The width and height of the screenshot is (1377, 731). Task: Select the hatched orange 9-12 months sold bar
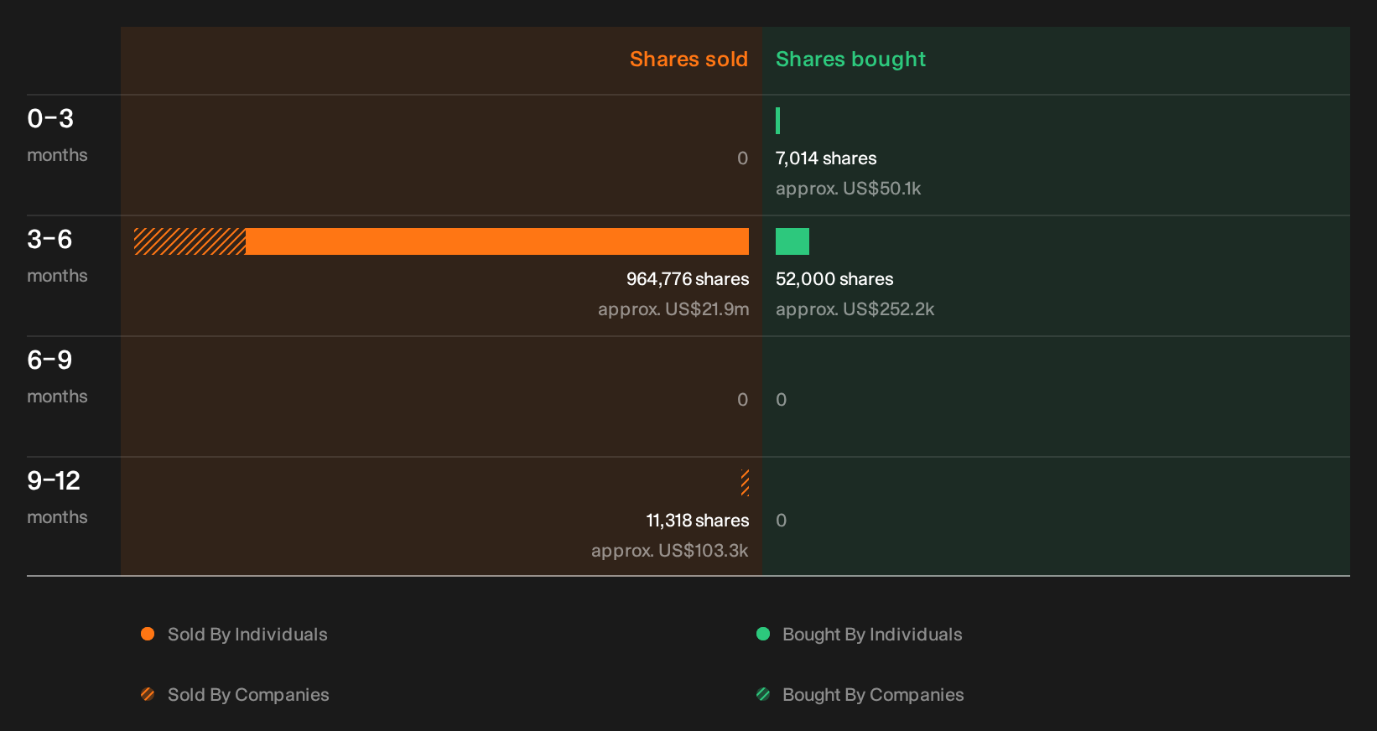click(x=745, y=483)
